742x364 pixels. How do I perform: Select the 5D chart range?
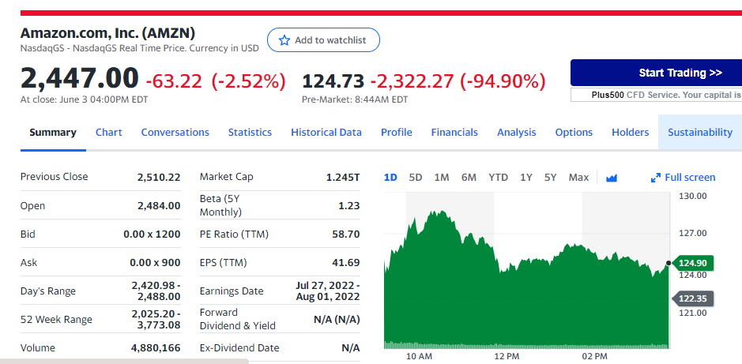point(416,178)
